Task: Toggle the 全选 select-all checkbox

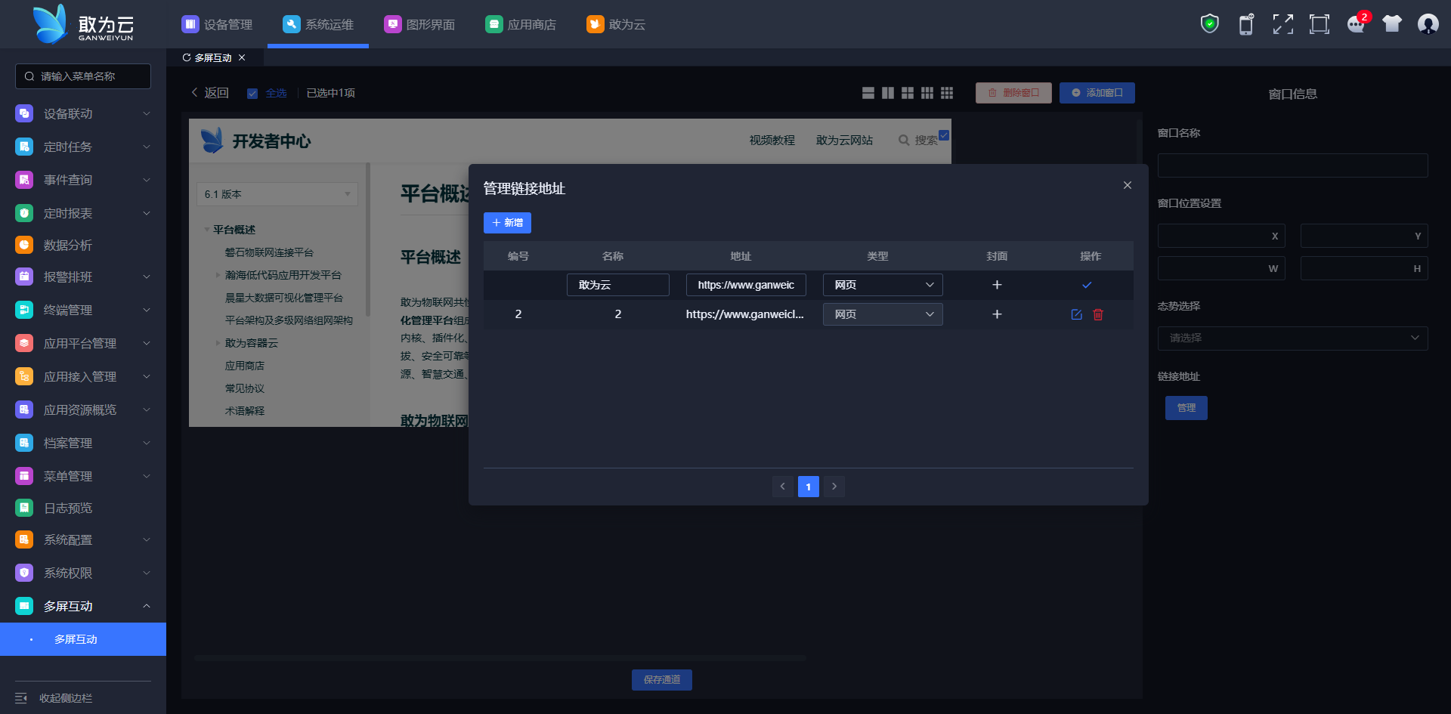Action: click(x=252, y=94)
